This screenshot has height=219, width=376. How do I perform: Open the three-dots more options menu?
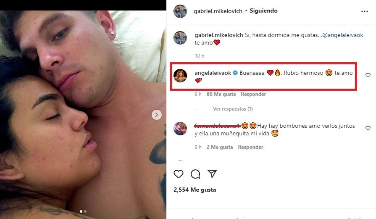click(365, 11)
